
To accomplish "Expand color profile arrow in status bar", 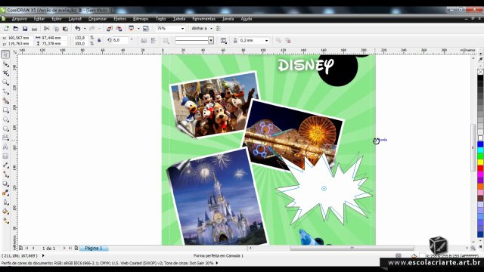I will 217,263.
